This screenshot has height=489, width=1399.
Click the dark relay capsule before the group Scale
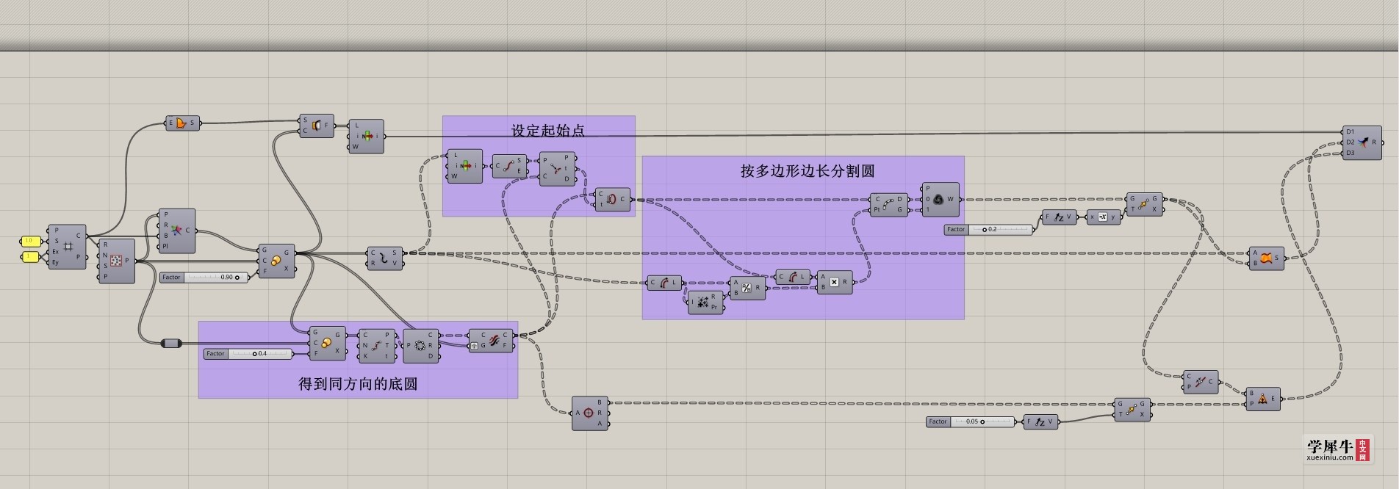[x=171, y=343]
